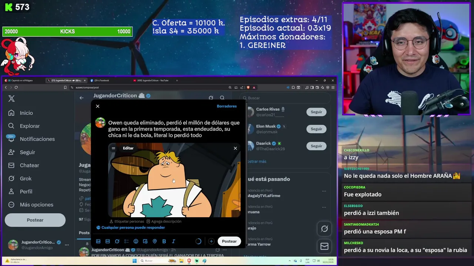
Task: Open Borradores drafts link
Action: click(227, 106)
